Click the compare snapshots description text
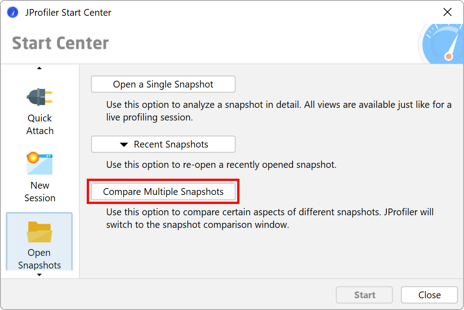 tap(270, 218)
